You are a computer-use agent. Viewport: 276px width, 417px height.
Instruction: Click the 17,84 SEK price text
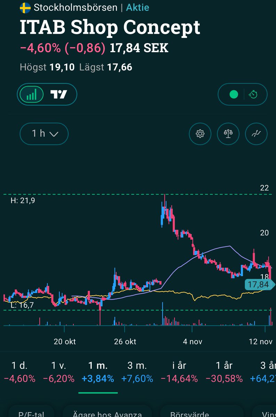click(x=139, y=48)
